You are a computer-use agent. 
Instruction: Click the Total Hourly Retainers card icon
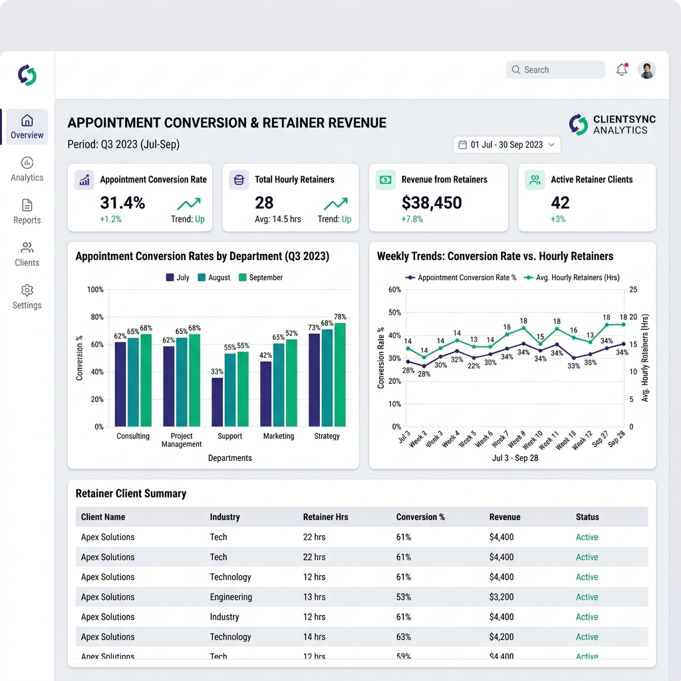pyautogui.click(x=239, y=180)
